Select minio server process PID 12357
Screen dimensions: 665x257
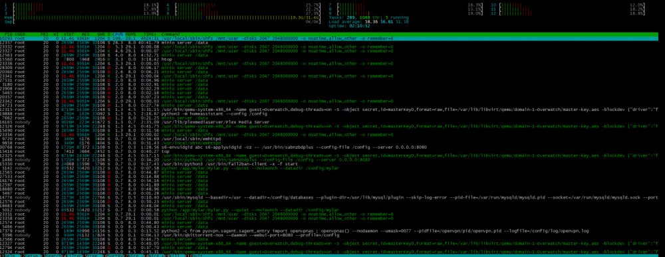coord(332,43)
